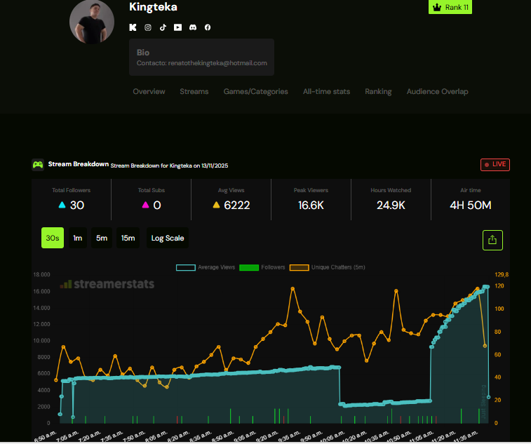Click the Hours Watched value 24.9K
The width and height of the screenshot is (531, 444).
pos(391,206)
